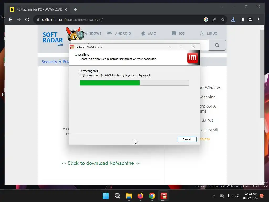This screenshot has height=202, width=269.
Task: Click to download NoMachine link
Action: pyautogui.click(x=101, y=163)
